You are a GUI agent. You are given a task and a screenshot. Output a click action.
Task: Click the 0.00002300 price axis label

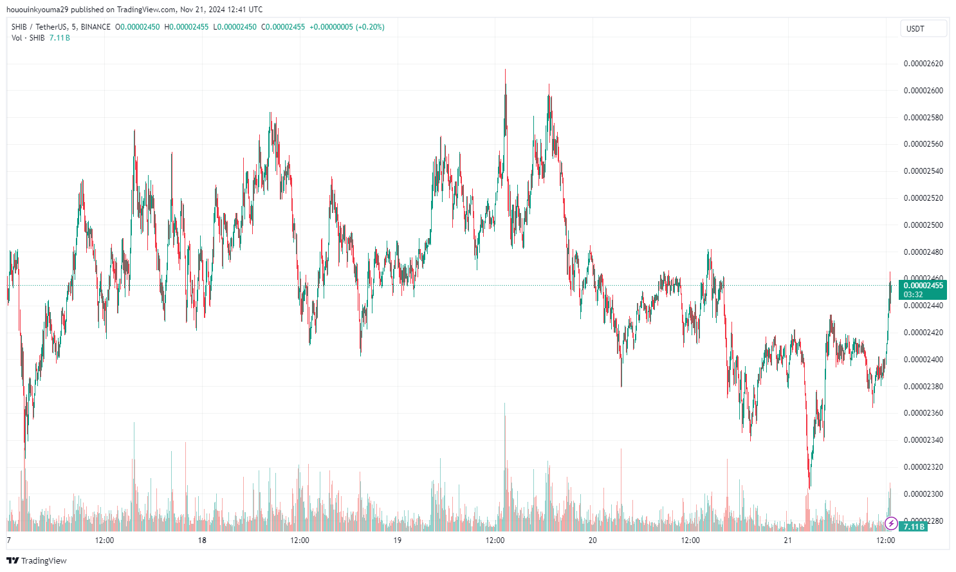pos(923,494)
